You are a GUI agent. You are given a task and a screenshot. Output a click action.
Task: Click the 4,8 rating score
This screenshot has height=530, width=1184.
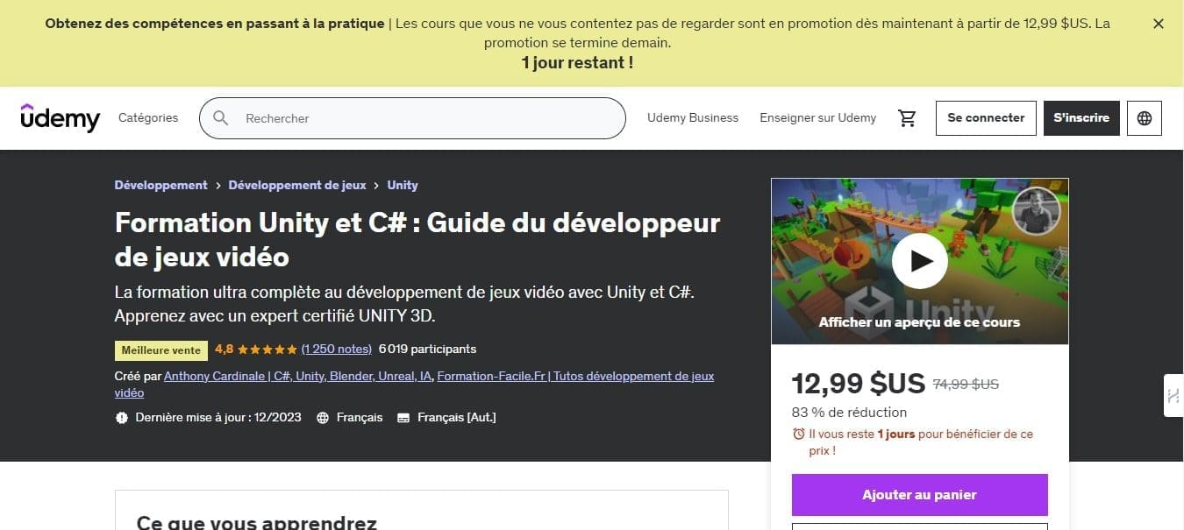pos(224,349)
